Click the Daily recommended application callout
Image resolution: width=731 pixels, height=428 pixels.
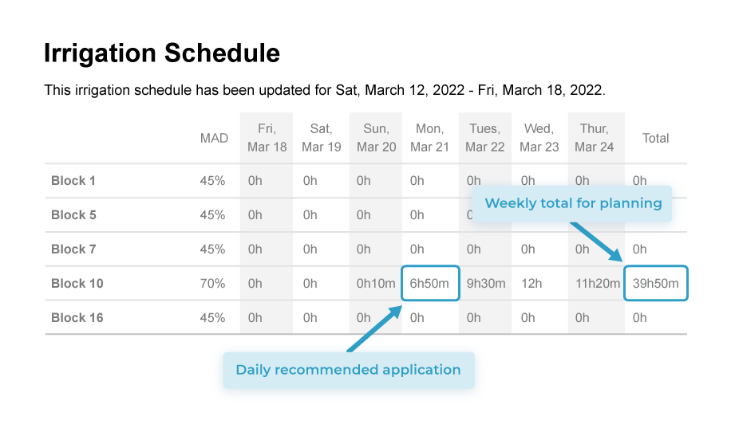point(348,370)
